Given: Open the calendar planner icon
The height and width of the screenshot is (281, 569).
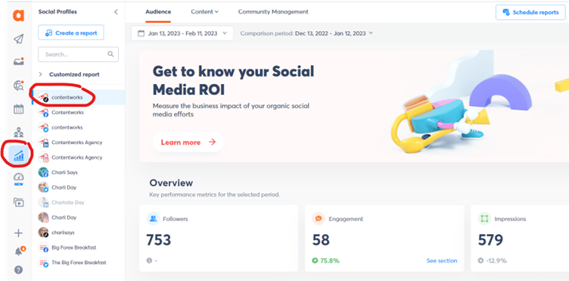Looking at the screenshot, I should [x=18, y=109].
